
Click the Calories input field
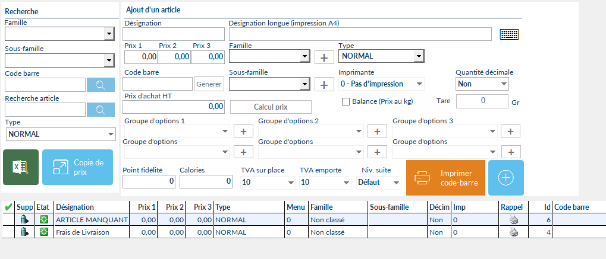pyautogui.click(x=206, y=181)
